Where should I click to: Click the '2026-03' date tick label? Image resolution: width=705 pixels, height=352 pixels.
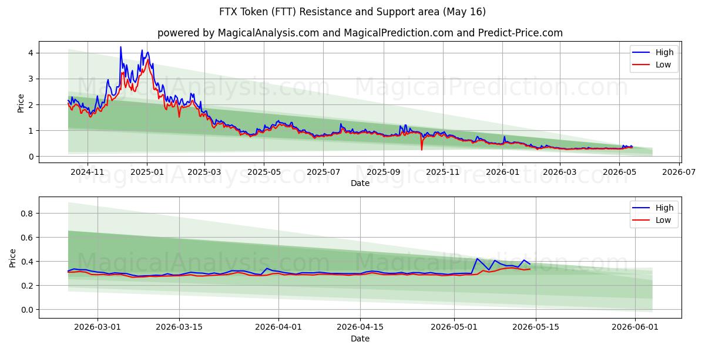click(x=560, y=172)
